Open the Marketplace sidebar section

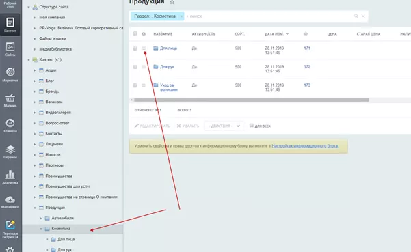10,202
